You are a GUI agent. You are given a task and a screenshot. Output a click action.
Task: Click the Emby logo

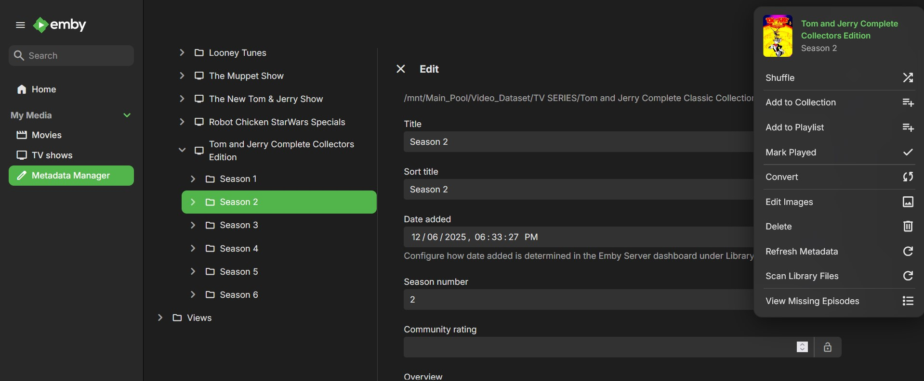[60, 25]
